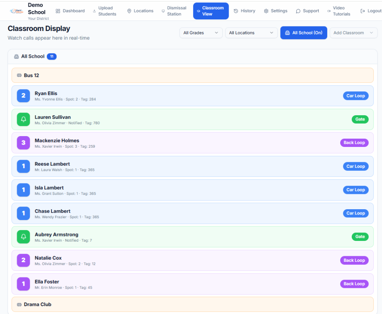This screenshot has width=382, height=314.
Task: Click the name Aubrey Armstrong
Action: click(x=57, y=235)
